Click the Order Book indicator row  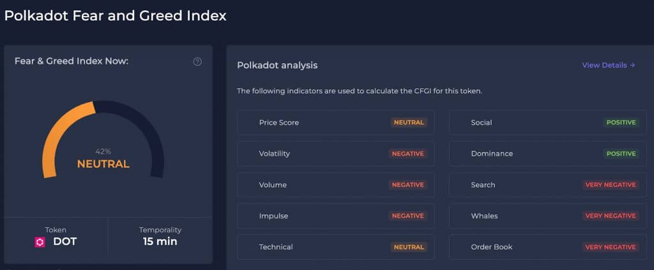coord(547,246)
